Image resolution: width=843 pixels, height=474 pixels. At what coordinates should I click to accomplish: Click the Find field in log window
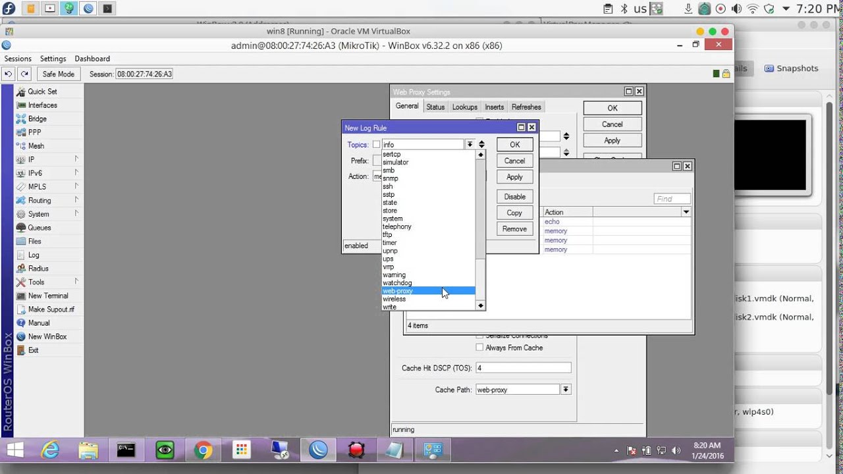[x=672, y=199]
